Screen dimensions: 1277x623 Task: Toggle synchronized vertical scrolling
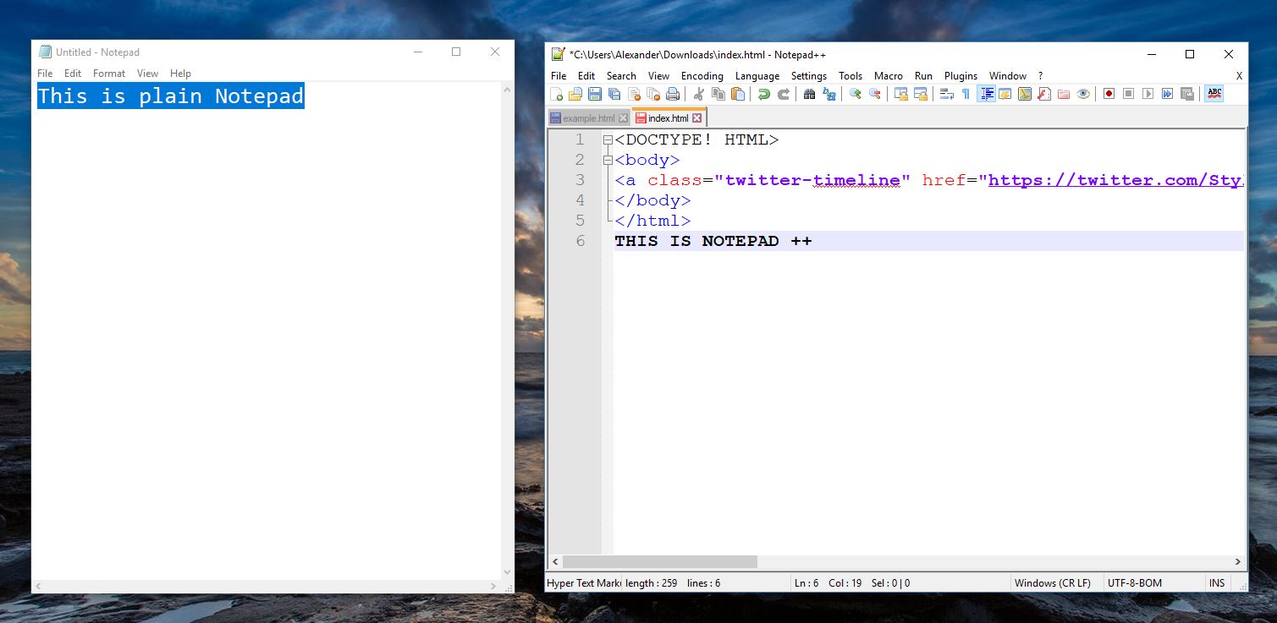coord(901,94)
